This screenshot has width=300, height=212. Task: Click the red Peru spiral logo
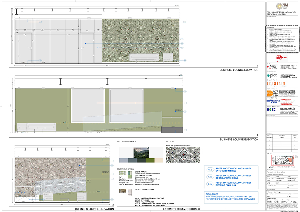[x=282, y=58]
